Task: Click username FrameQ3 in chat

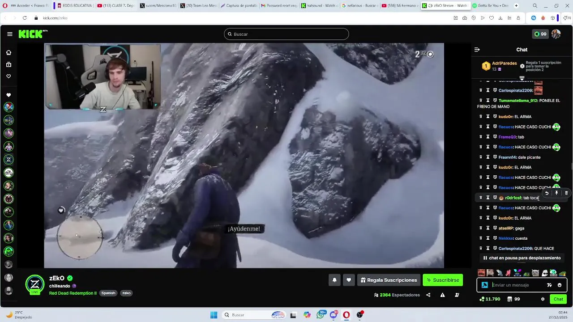Action: point(507,137)
